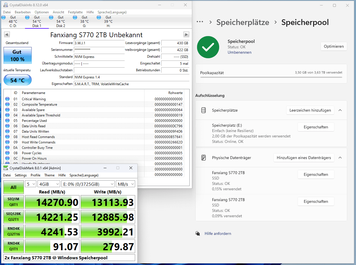Image resolution: width=356 pixels, height=265 pixels.
Task: Click the Umbenennen link
Action: [239, 52]
